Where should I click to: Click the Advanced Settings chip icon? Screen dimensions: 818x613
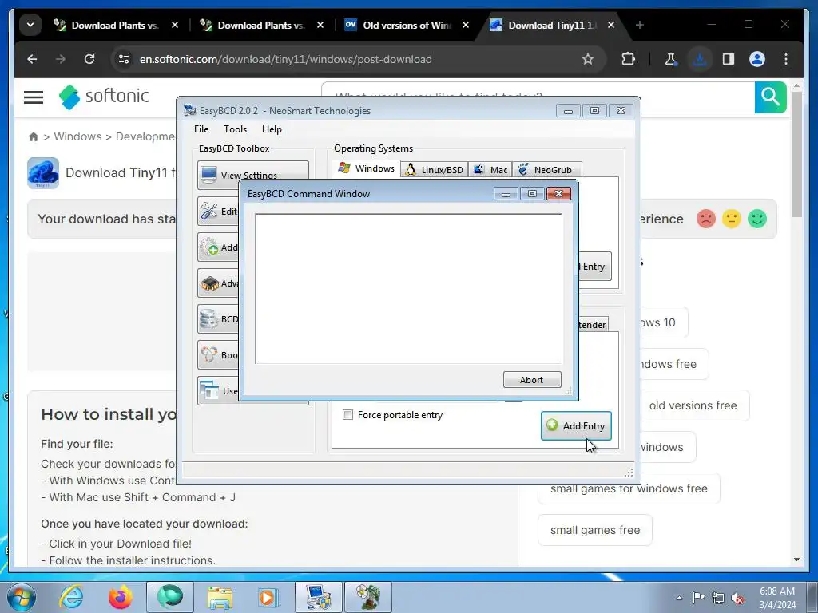click(x=209, y=283)
